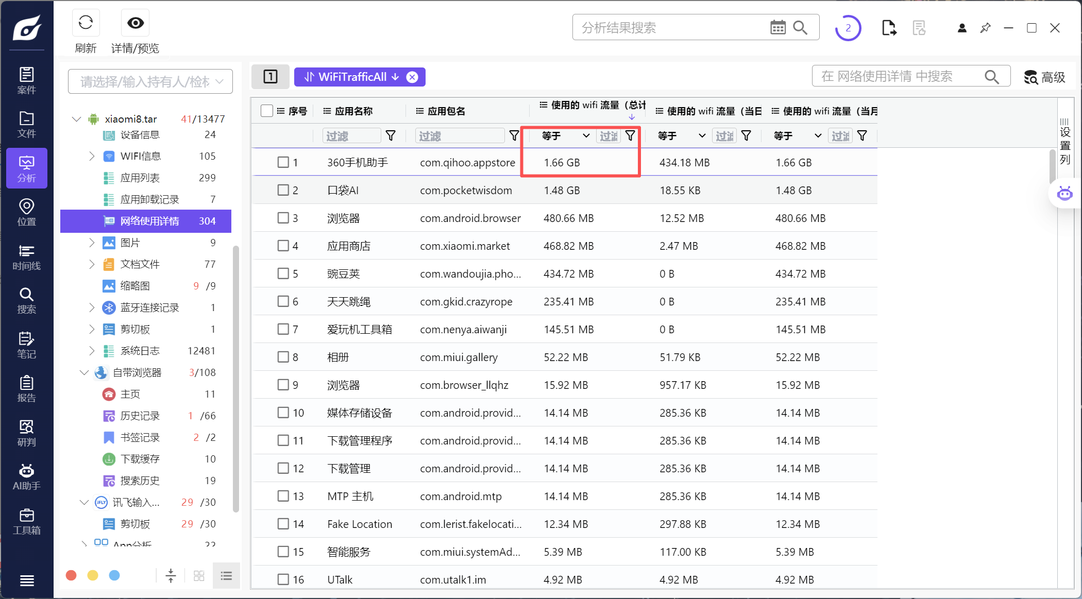Open AI助手 in the left sidebar
This screenshot has height=599, width=1082.
click(27, 477)
